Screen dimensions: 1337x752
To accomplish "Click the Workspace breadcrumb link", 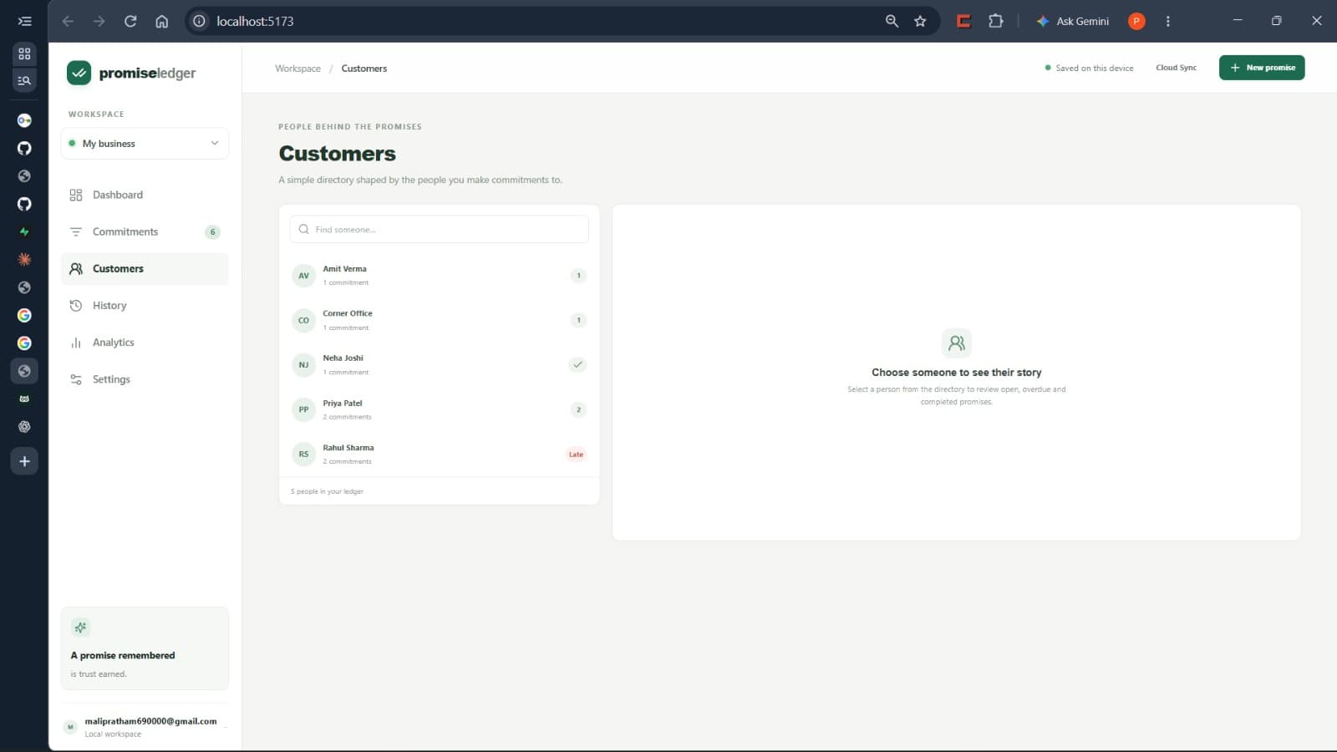I will pyautogui.click(x=297, y=69).
